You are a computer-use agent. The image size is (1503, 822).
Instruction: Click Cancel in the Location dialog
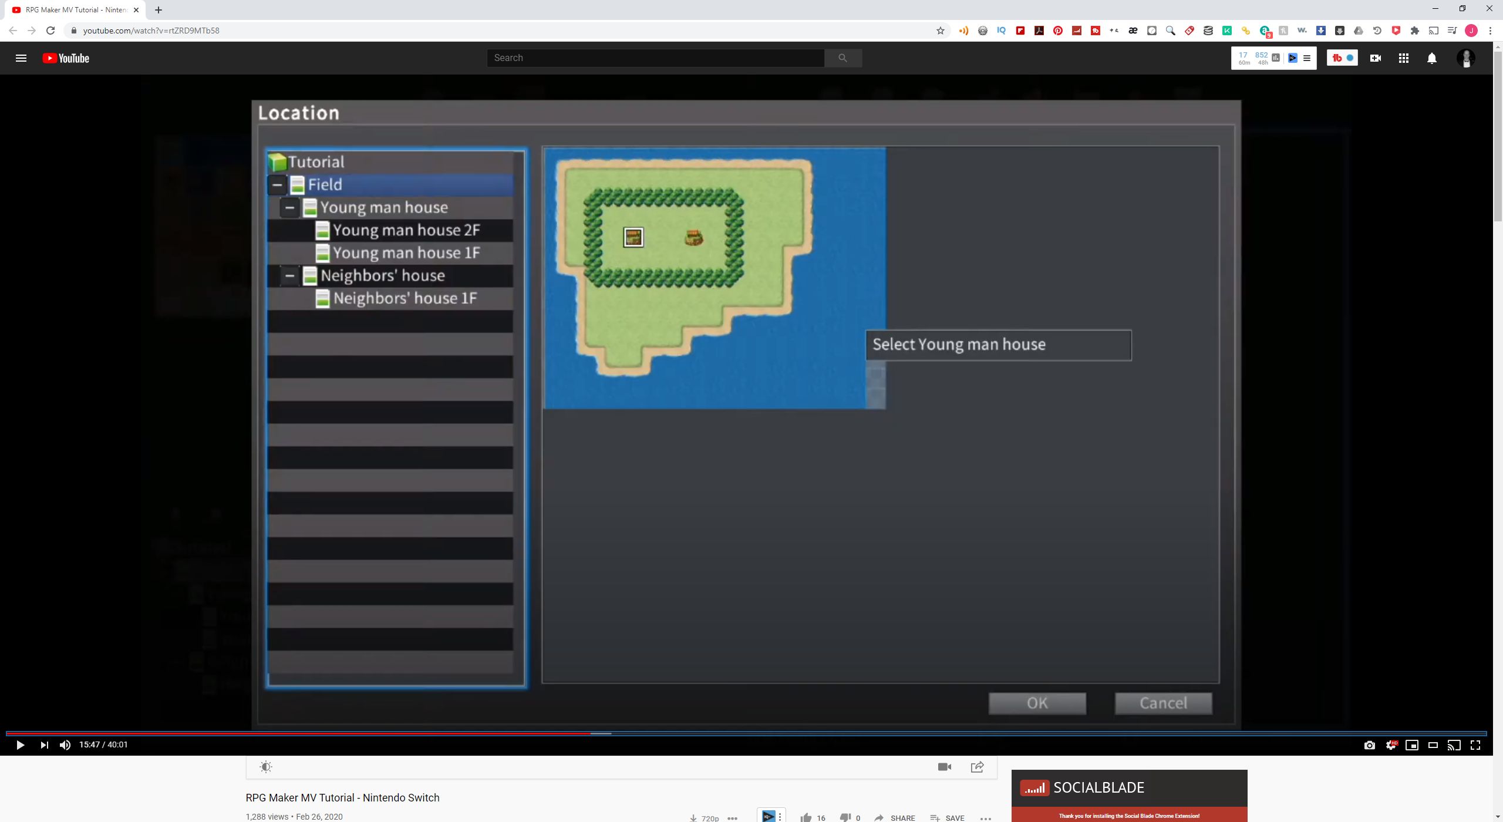[1163, 703]
